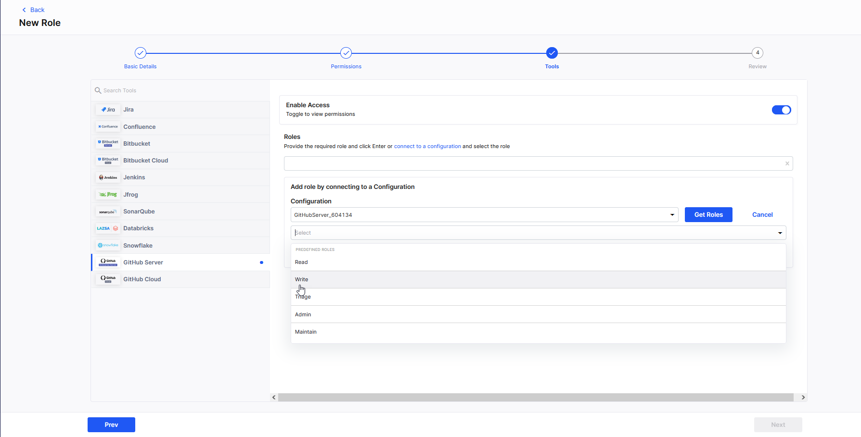Click the Review step label

pyautogui.click(x=758, y=66)
